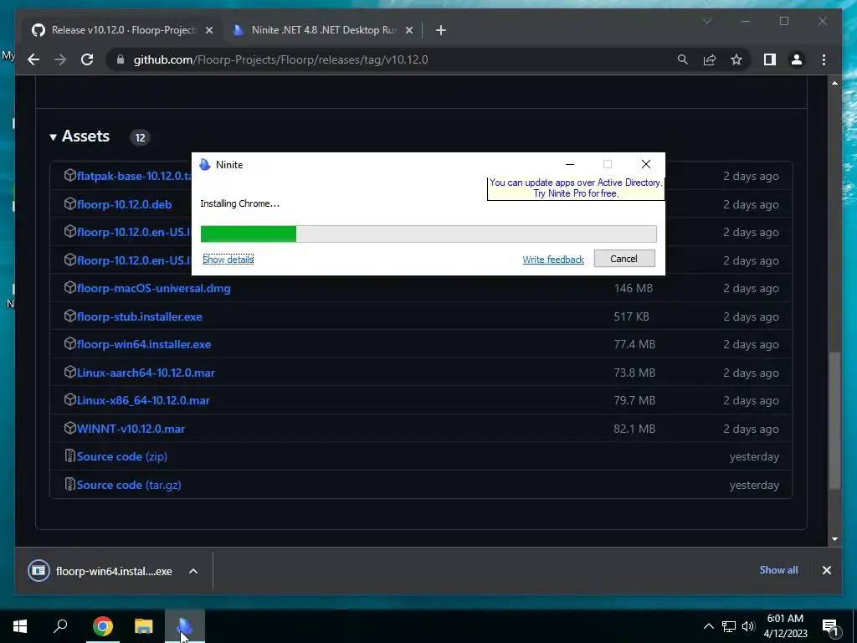Click the 146 MB size text
Viewport: 857px width, 643px height.
point(634,288)
